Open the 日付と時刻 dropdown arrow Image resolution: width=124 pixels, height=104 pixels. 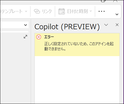tap(91, 11)
